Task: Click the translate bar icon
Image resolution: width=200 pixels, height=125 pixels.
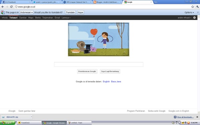Action: click(x=3, y=12)
